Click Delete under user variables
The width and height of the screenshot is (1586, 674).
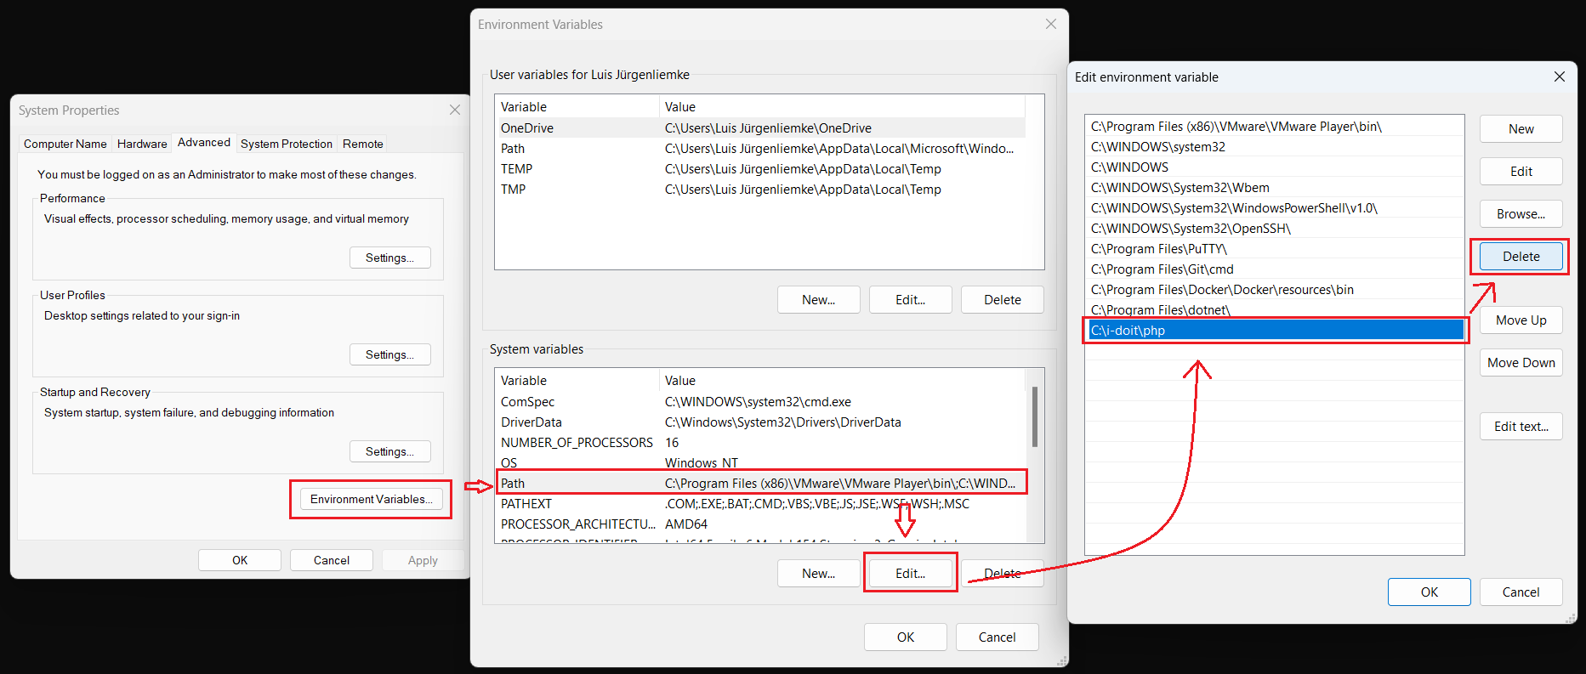(x=1003, y=299)
